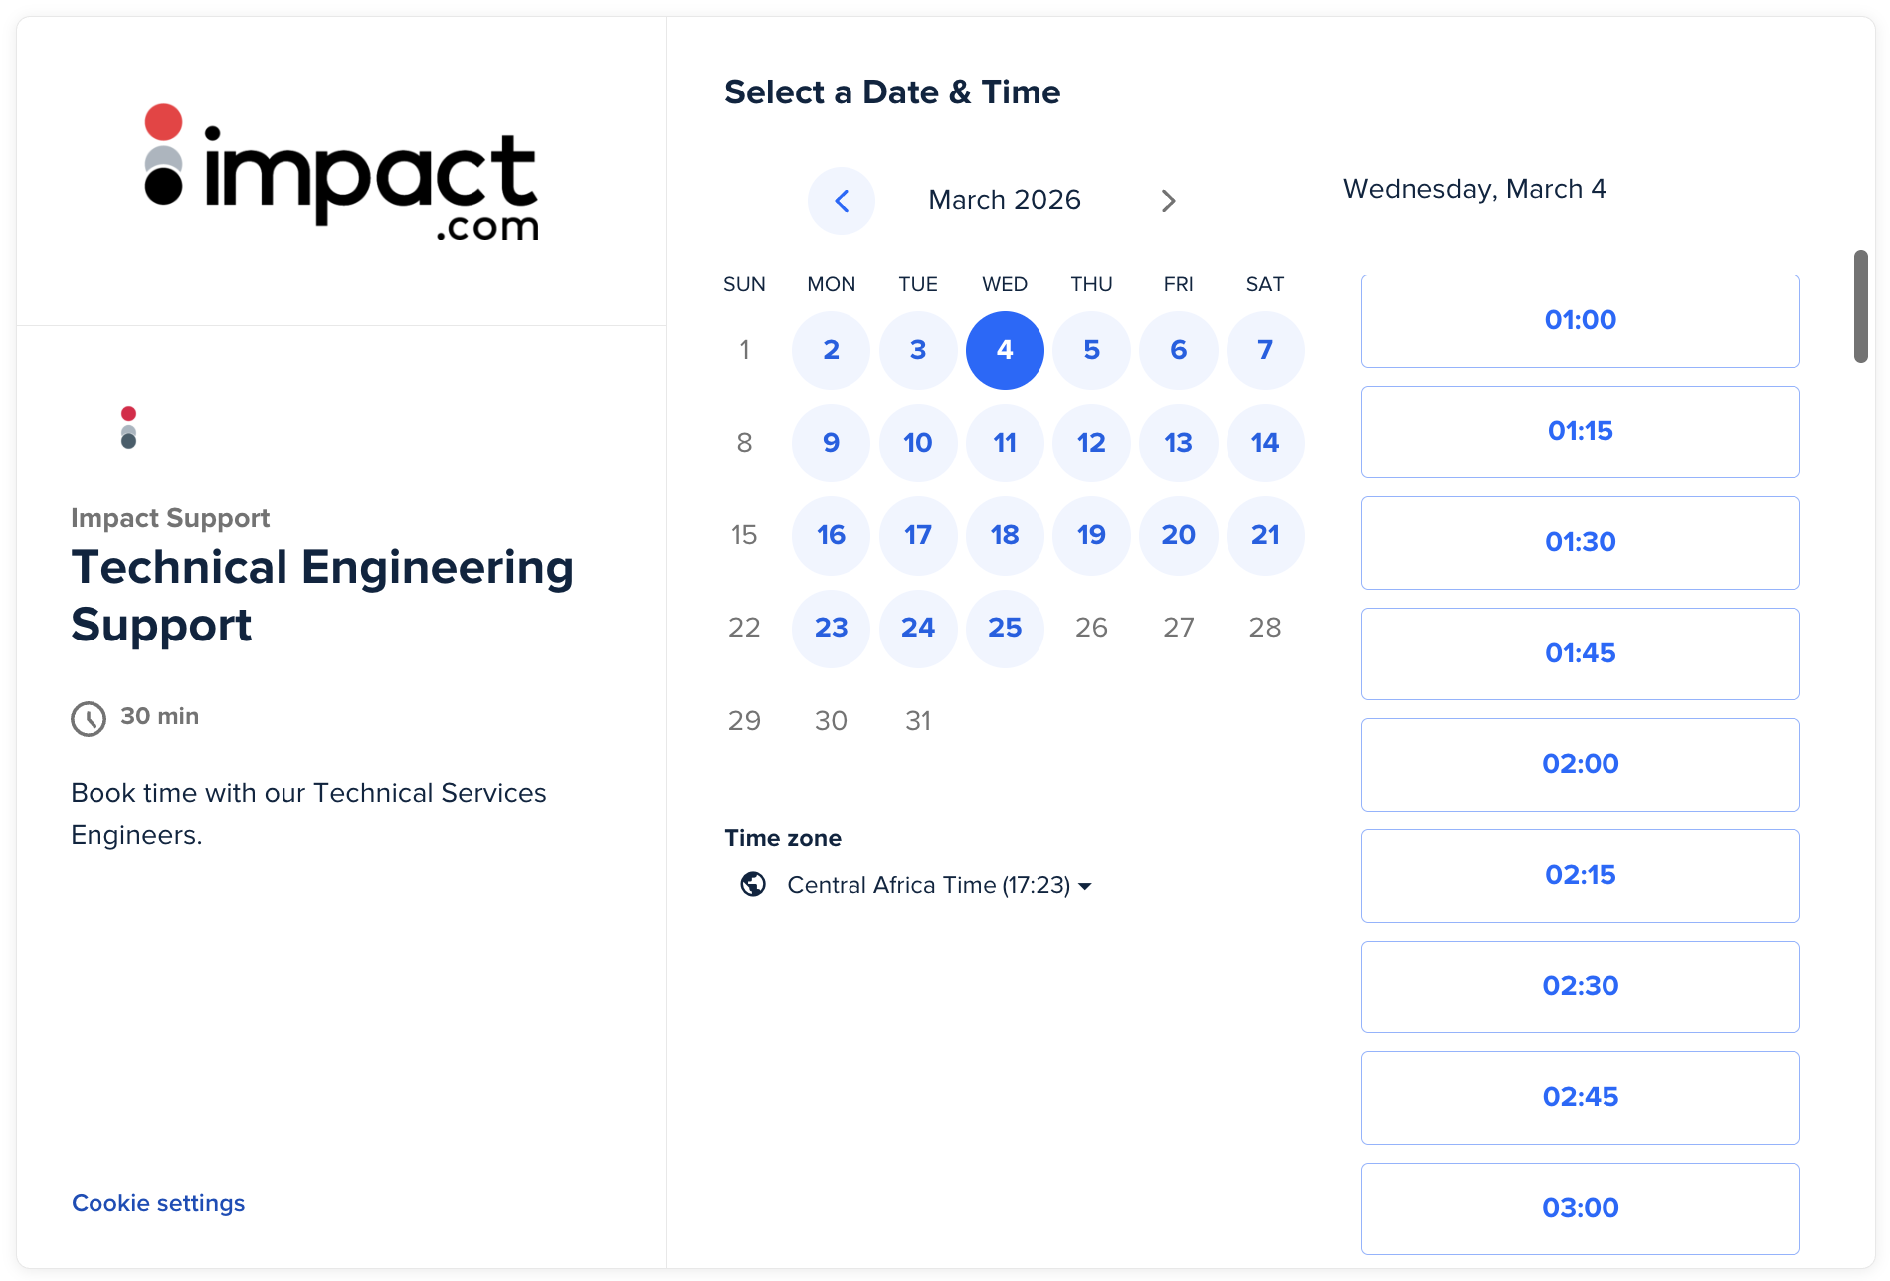Book the 03:00 time slot

(1580, 1207)
